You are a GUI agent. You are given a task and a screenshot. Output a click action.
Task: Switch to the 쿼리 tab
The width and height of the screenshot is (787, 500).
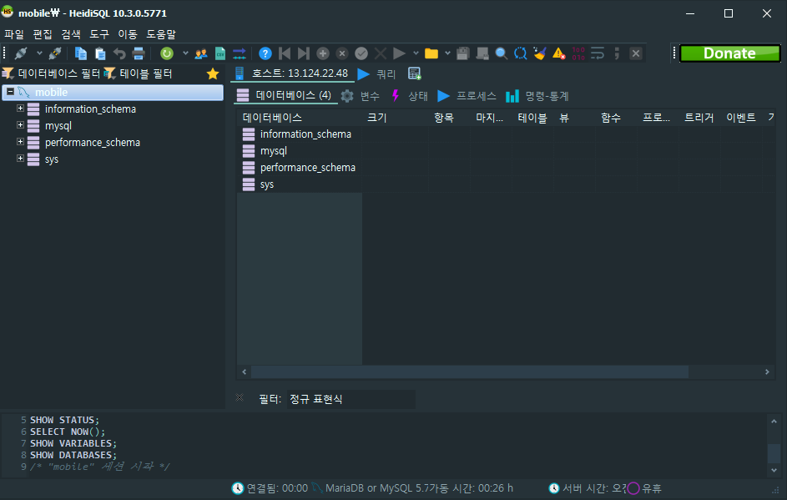coord(377,73)
